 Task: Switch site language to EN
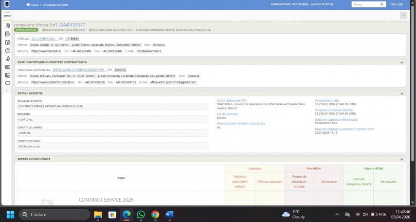tap(400, 4)
